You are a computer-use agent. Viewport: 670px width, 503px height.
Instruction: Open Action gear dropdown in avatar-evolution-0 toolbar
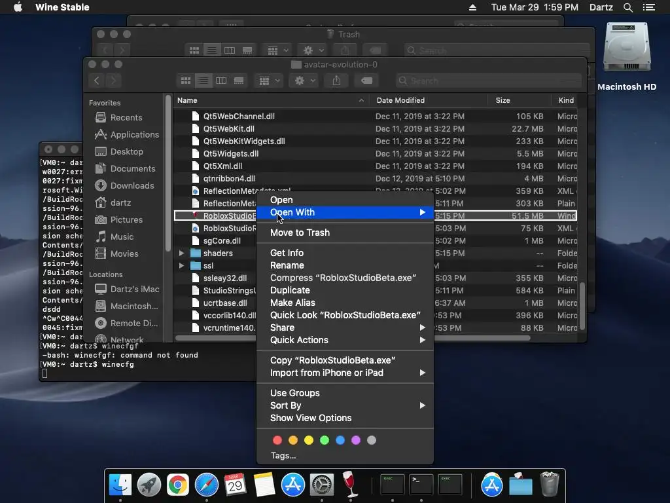tap(304, 81)
